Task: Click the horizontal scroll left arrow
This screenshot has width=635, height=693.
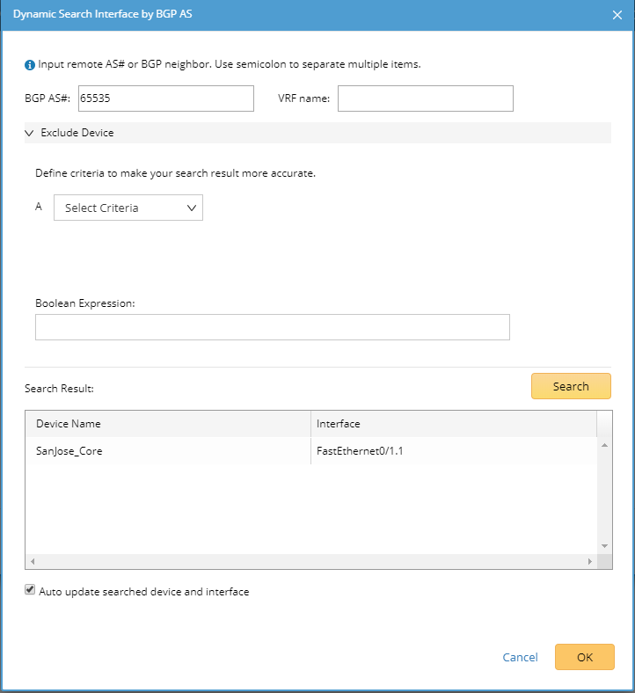Action: coord(32,561)
